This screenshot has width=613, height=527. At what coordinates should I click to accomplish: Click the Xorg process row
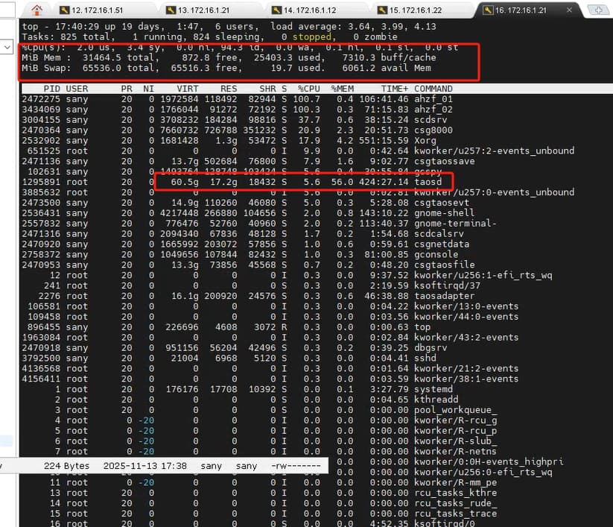298,140
